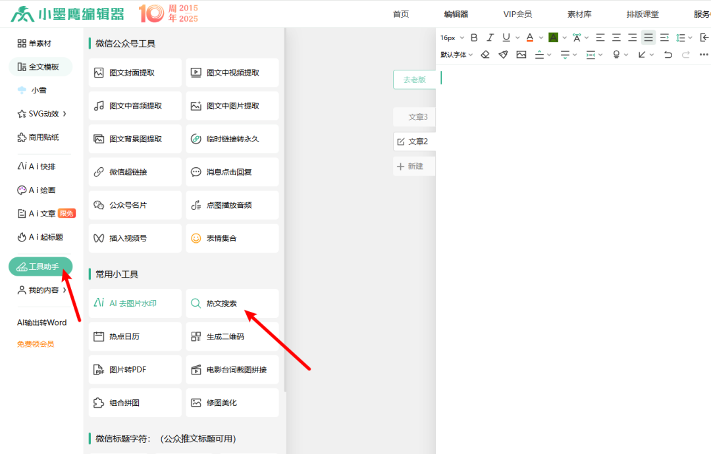Click the insert image toolbar icon
The image size is (711, 454).
[x=521, y=55]
